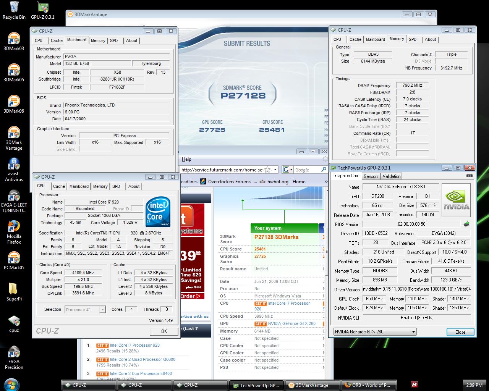The height and width of the screenshot is (391, 489).
Task: Click the QPI Link value 3591.6 MHz
Action: point(83,293)
